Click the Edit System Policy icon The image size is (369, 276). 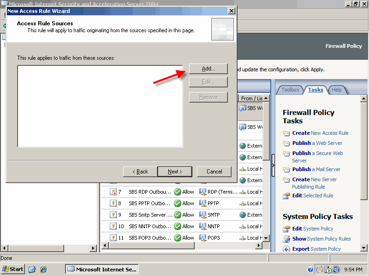coord(286,229)
